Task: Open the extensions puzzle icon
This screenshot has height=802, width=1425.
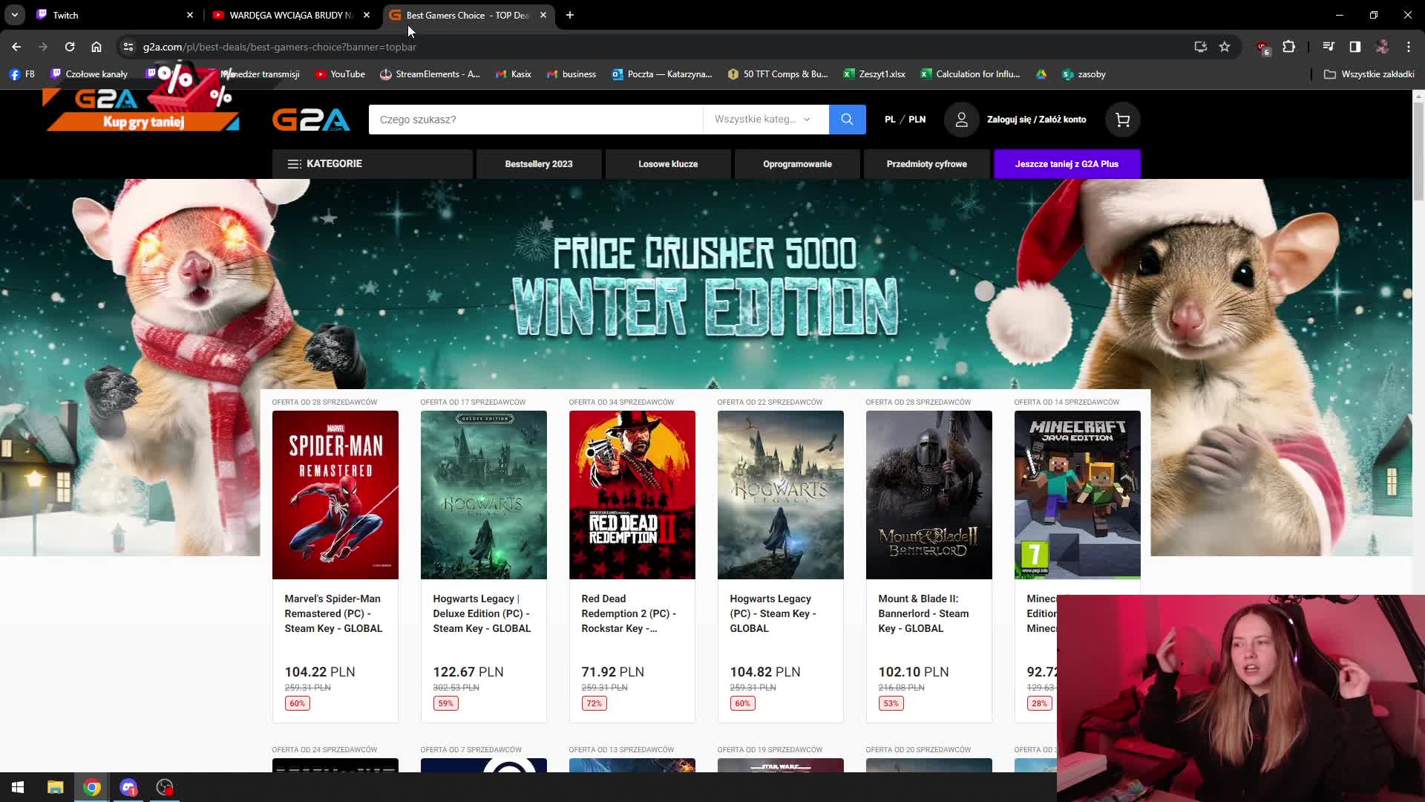Action: (x=1289, y=47)
